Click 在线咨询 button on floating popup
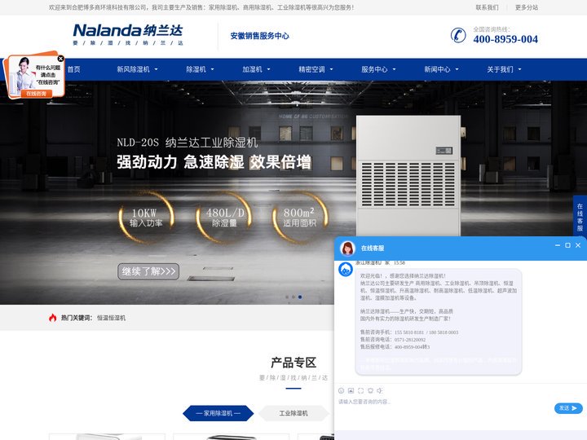The image size is (587, 440). [x=37, y=94]
